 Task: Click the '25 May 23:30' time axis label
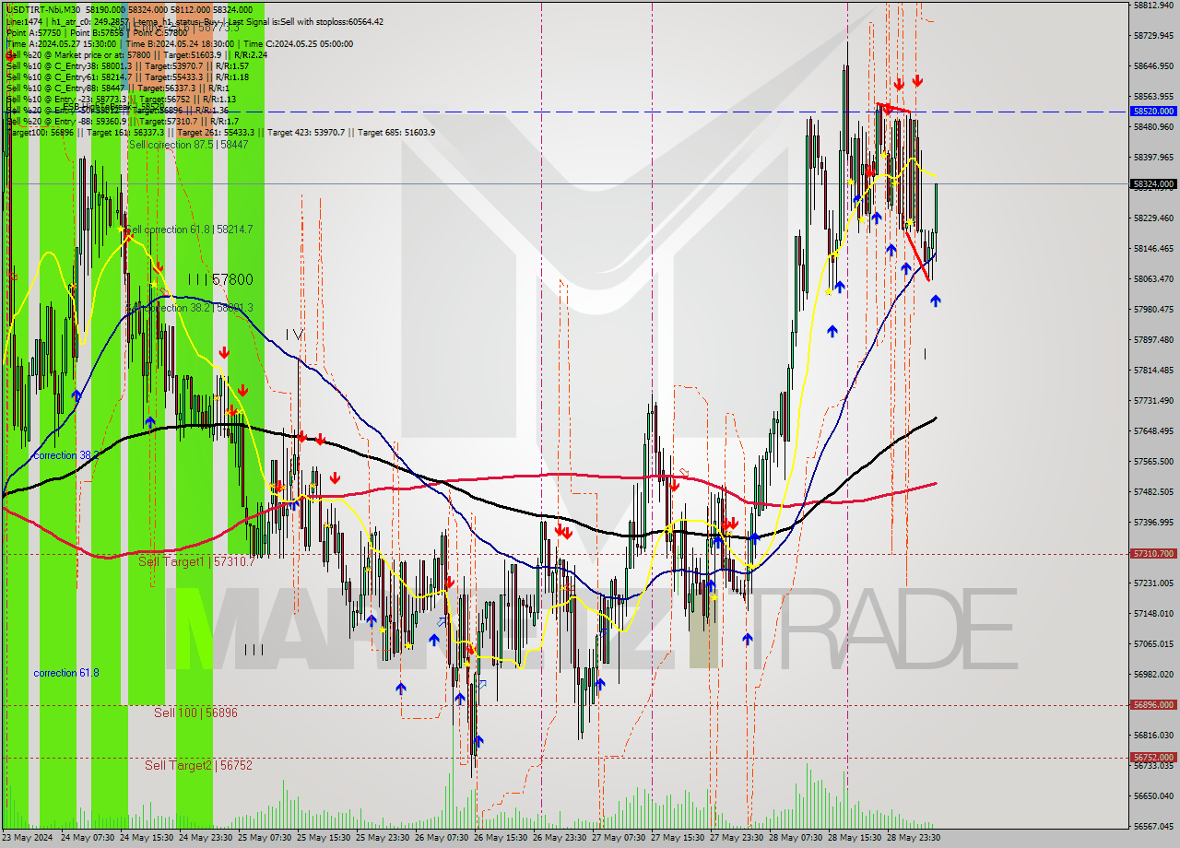[383, 838]
